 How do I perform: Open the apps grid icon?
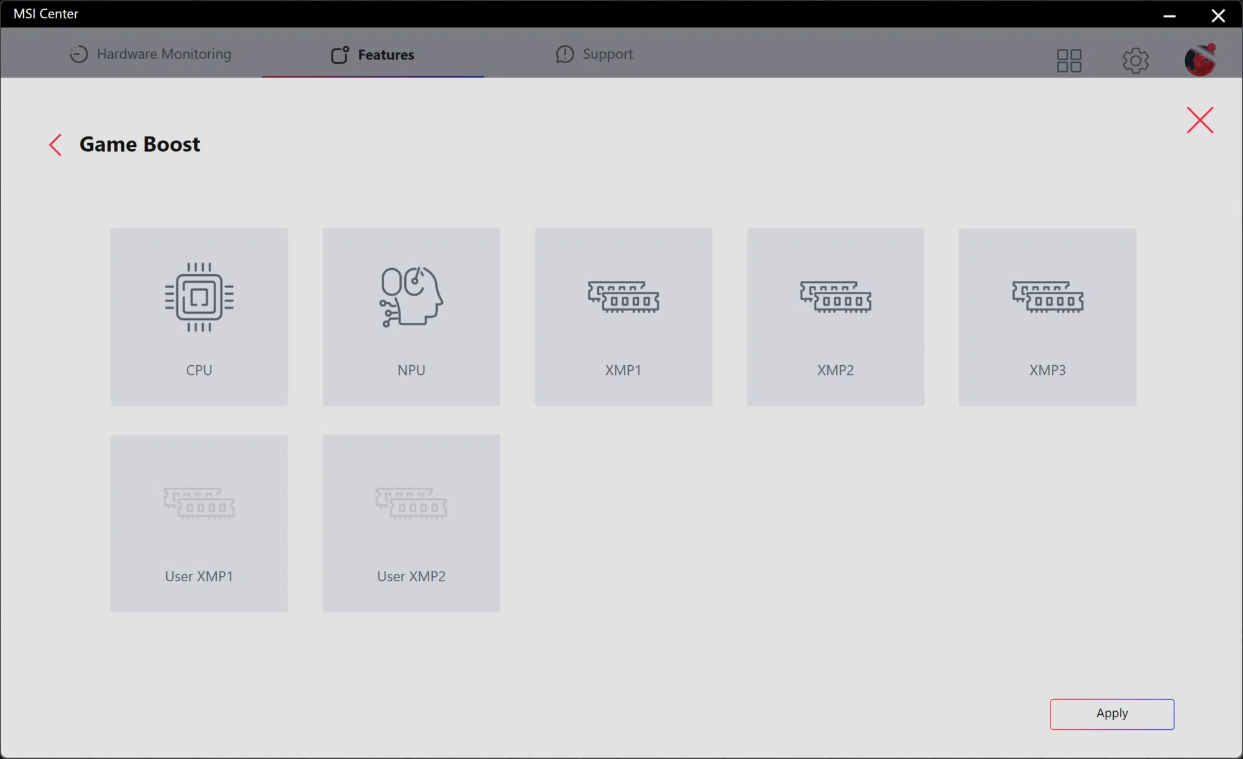tap(1069, 61)
